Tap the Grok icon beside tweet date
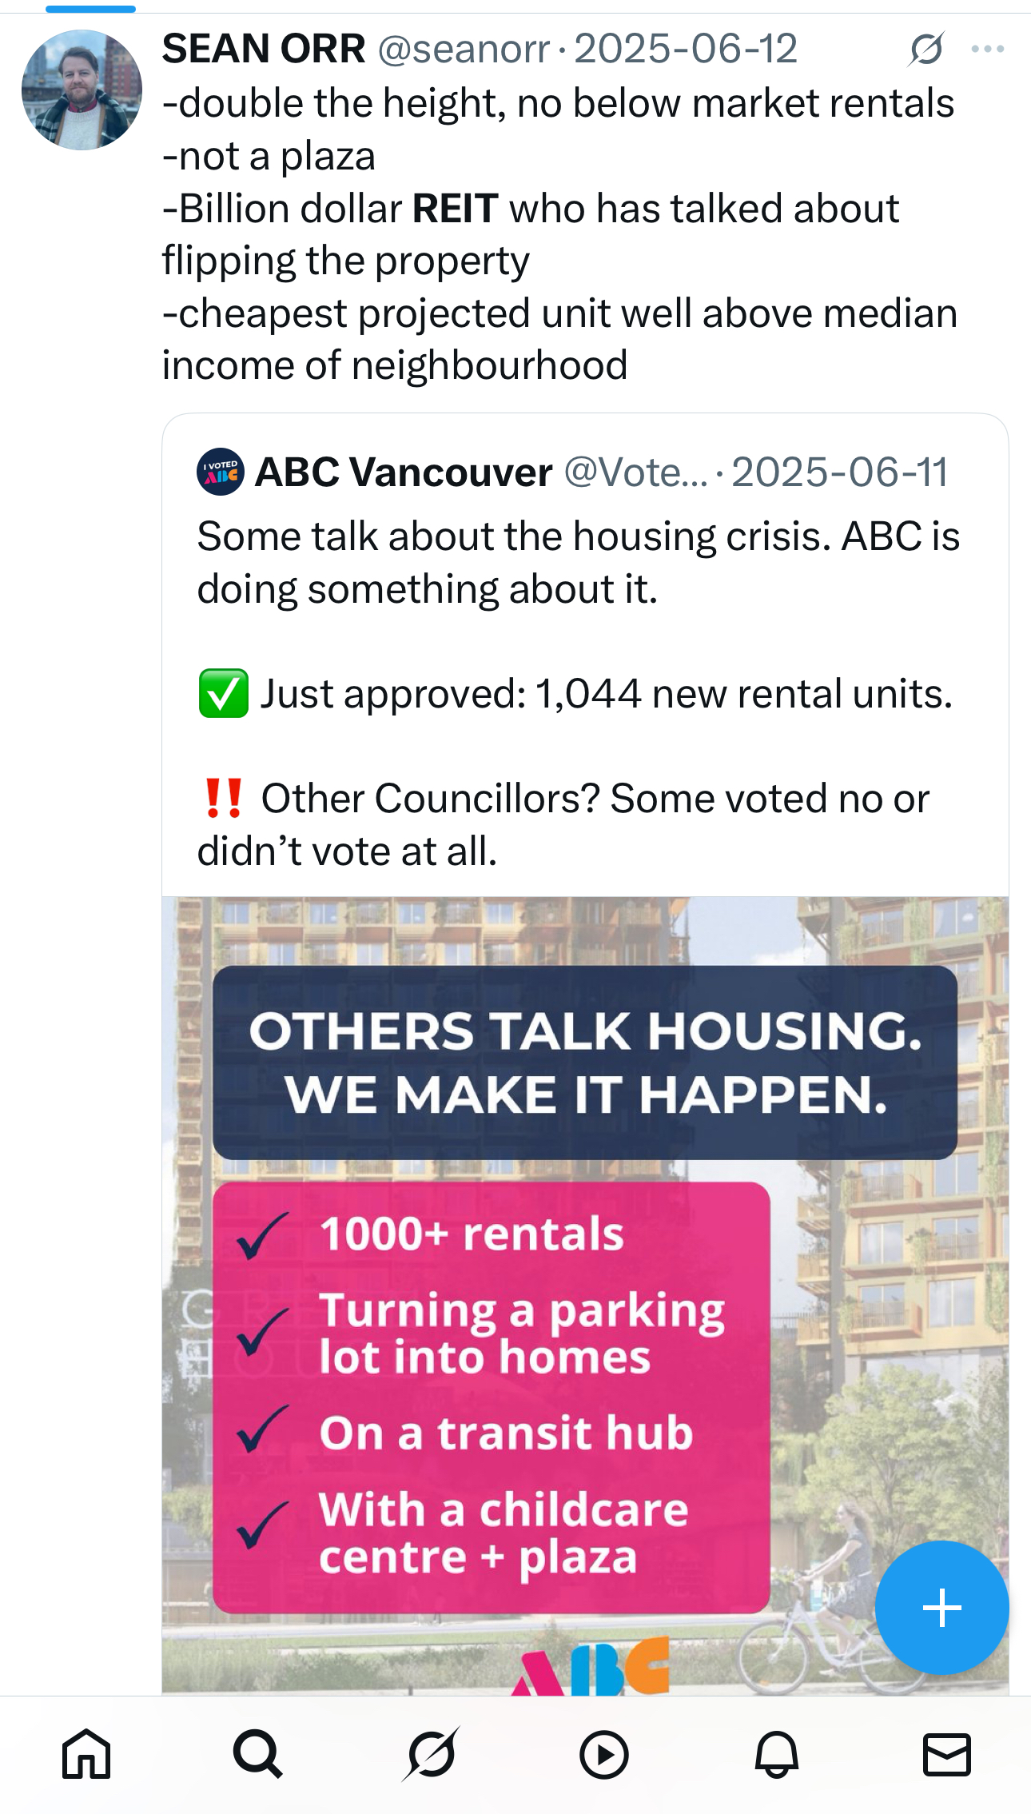This screenshot has width=1031, height=1814. tap(926, 50)
